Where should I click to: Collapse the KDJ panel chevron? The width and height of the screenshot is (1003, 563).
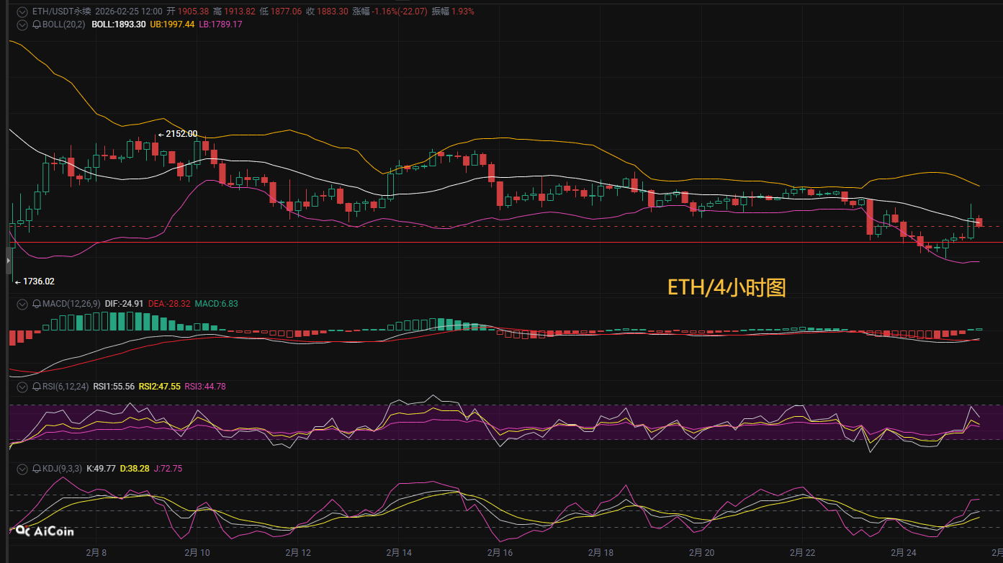pos(22,469)
